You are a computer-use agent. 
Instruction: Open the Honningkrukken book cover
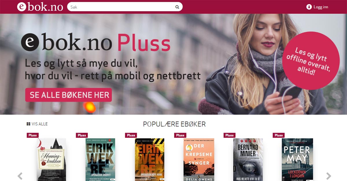pyautogui.click(x=51, y=160)
